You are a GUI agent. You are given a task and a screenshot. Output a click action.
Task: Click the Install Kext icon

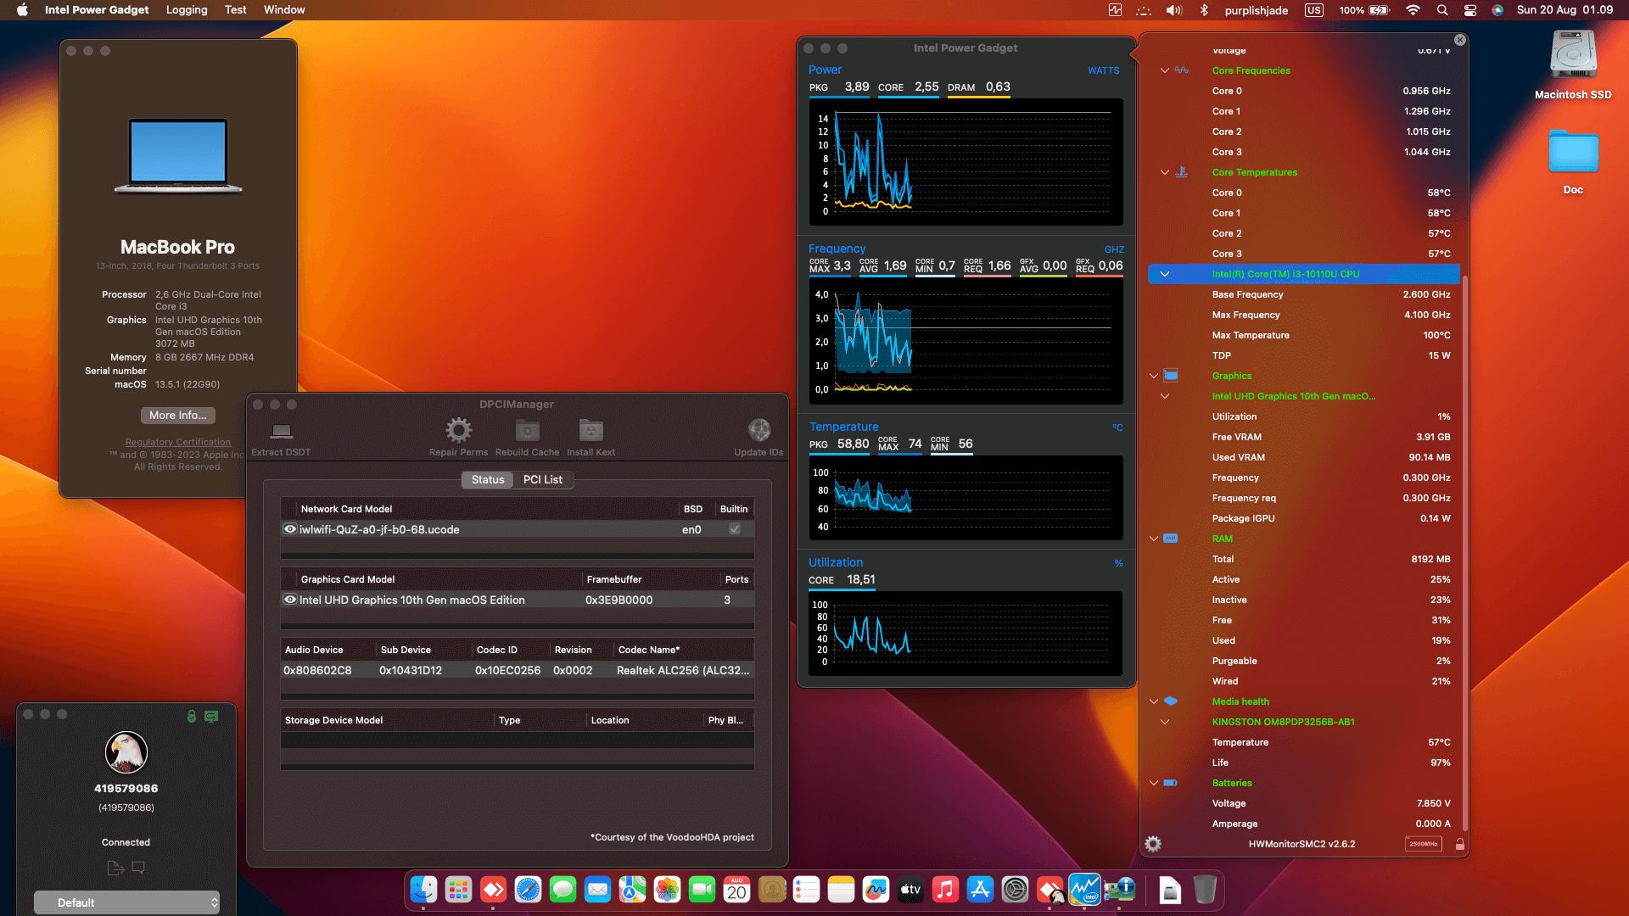[x=591, y=431]
